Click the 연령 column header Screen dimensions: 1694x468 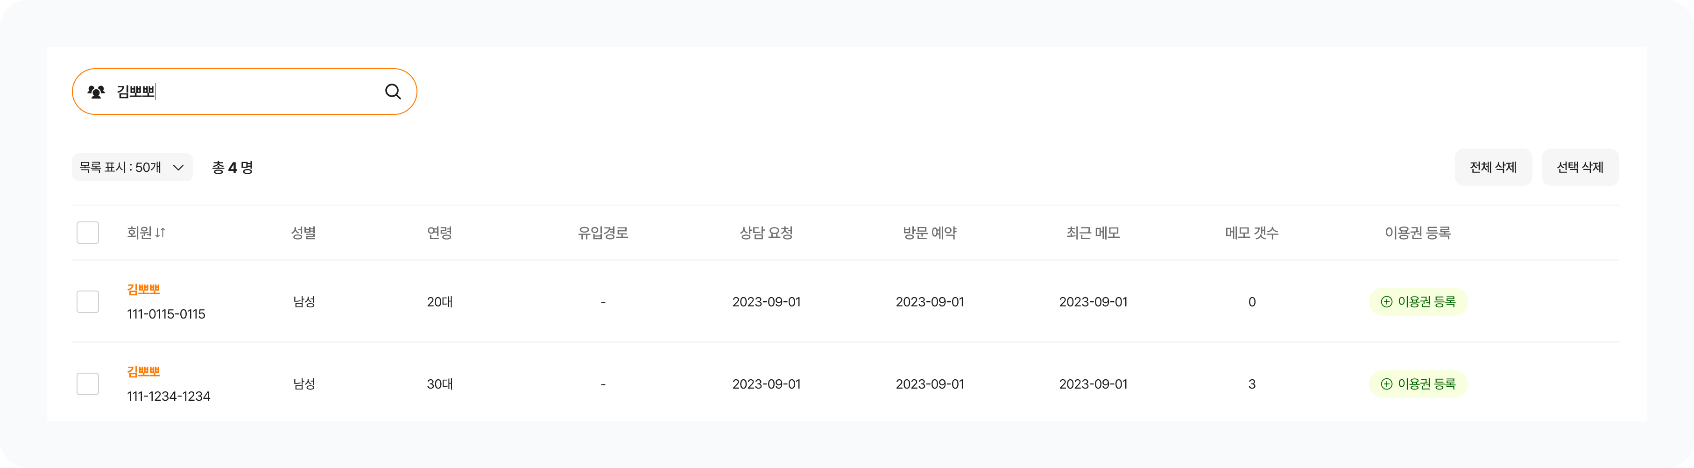[x=439, y=233]
